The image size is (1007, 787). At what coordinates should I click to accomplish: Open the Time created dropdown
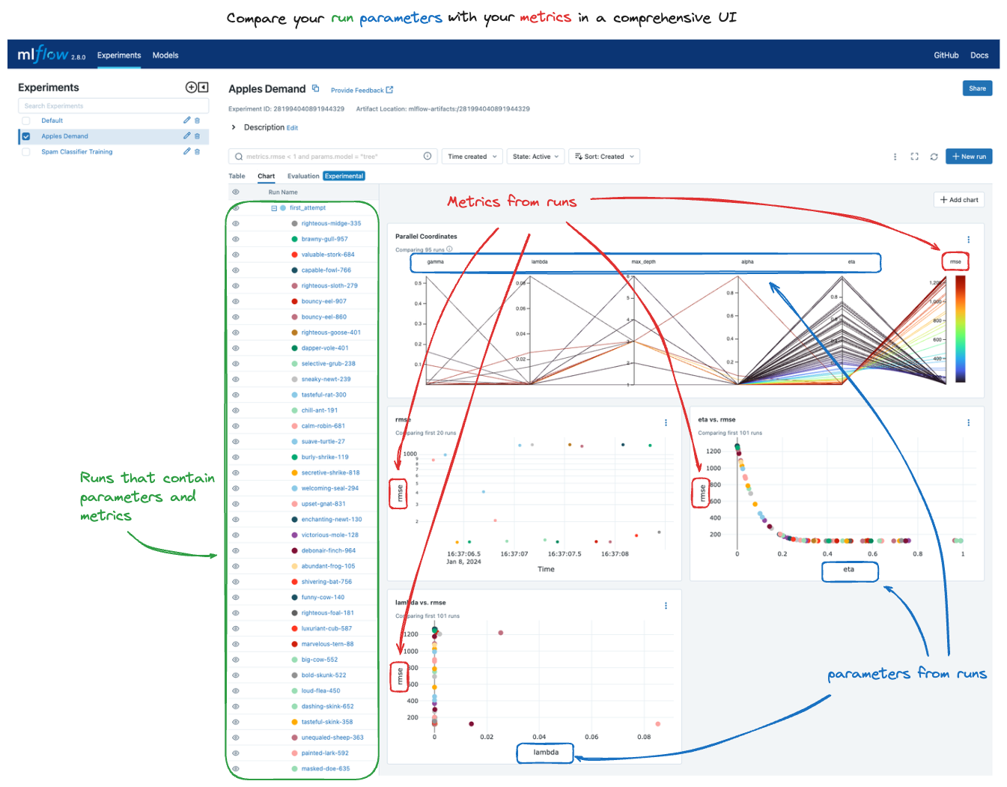coord(472,157)
